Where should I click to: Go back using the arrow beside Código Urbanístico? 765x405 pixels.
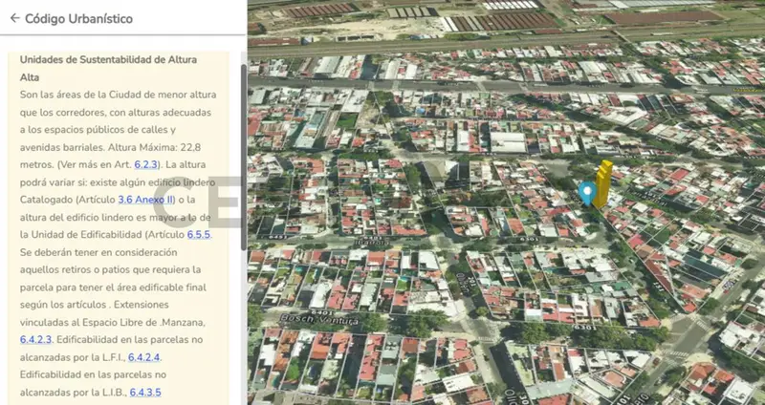tap(14, 18)
